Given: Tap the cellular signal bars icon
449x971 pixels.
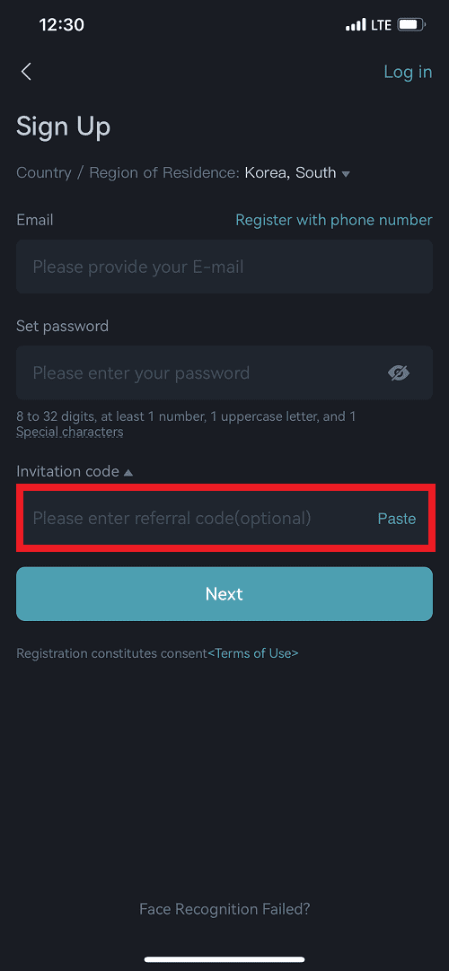Looking at the screenshot, I should 356,25.
